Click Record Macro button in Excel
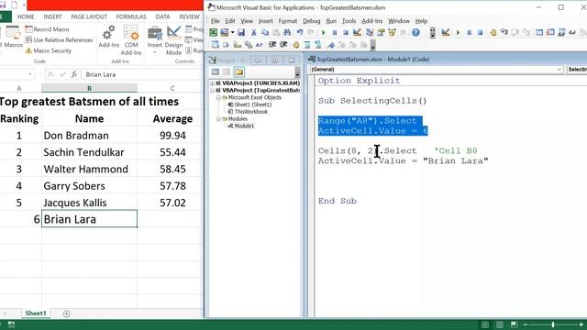This screenshot has height=330, width=587. tap(47, 29)
